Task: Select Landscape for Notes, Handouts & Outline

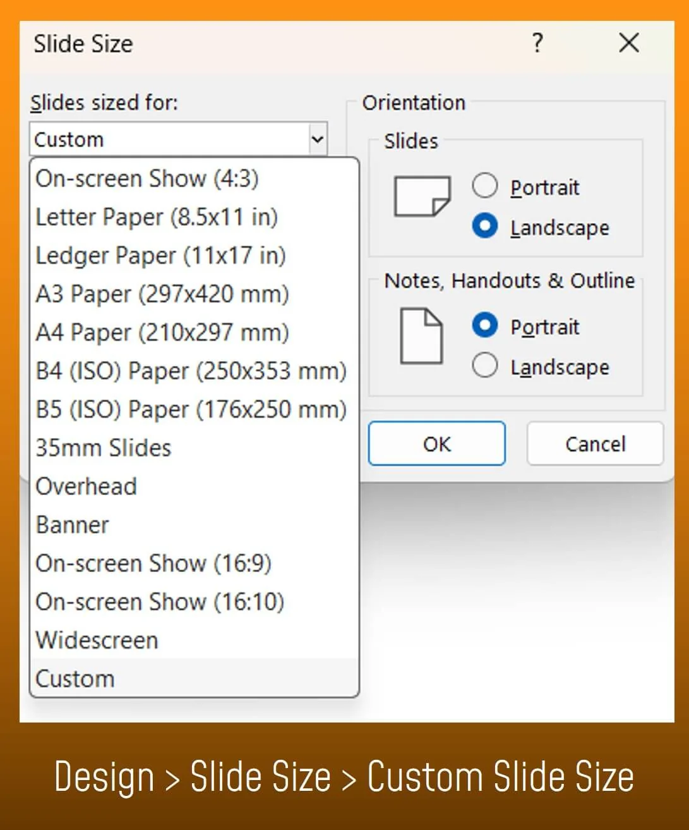Action: (484, 365)
